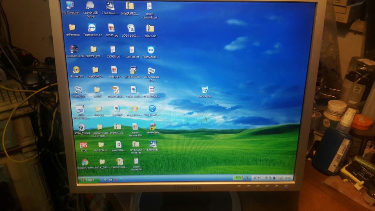
Task: Open TeamViewer icon without shortcut arrow
Action: (151, 52)
